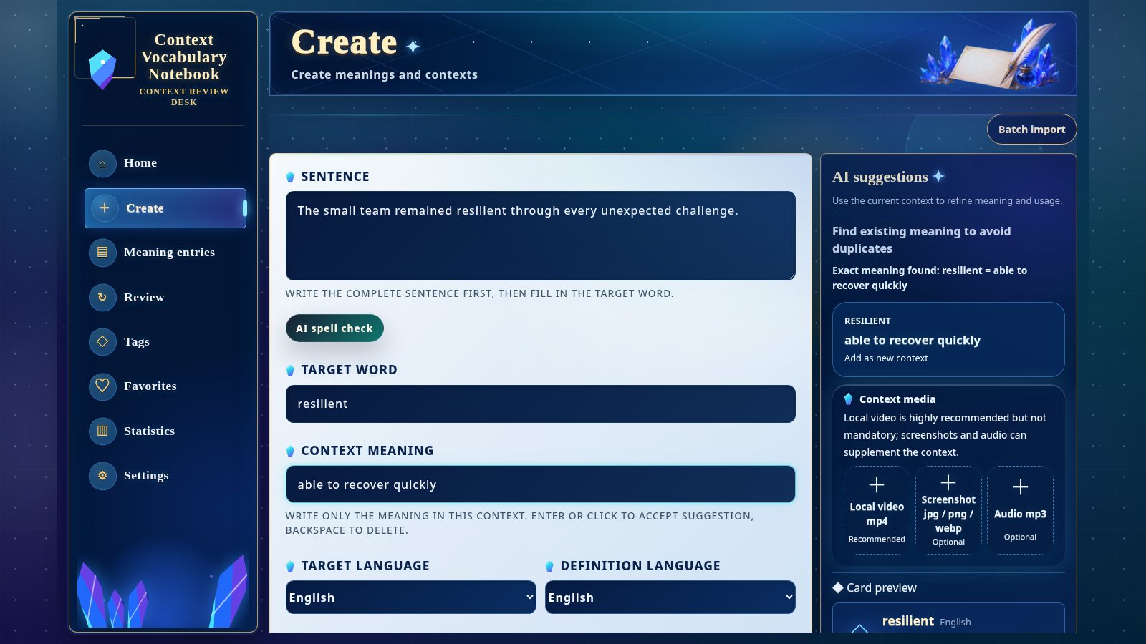Click the Statistics bars icon
The width and height of the screenshot is (1146, 644).
click(102, 431)
